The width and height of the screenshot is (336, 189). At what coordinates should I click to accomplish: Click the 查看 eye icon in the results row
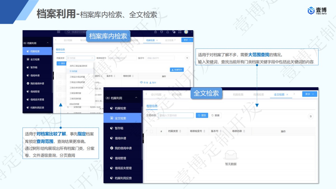pos(141,82)
